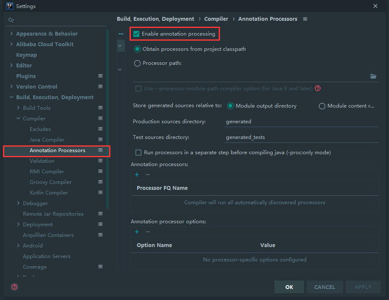The height and width of the screenshot is (300, 389).
Task: Click the remove icon under Annotation processor options
Action: pos(148,232)
